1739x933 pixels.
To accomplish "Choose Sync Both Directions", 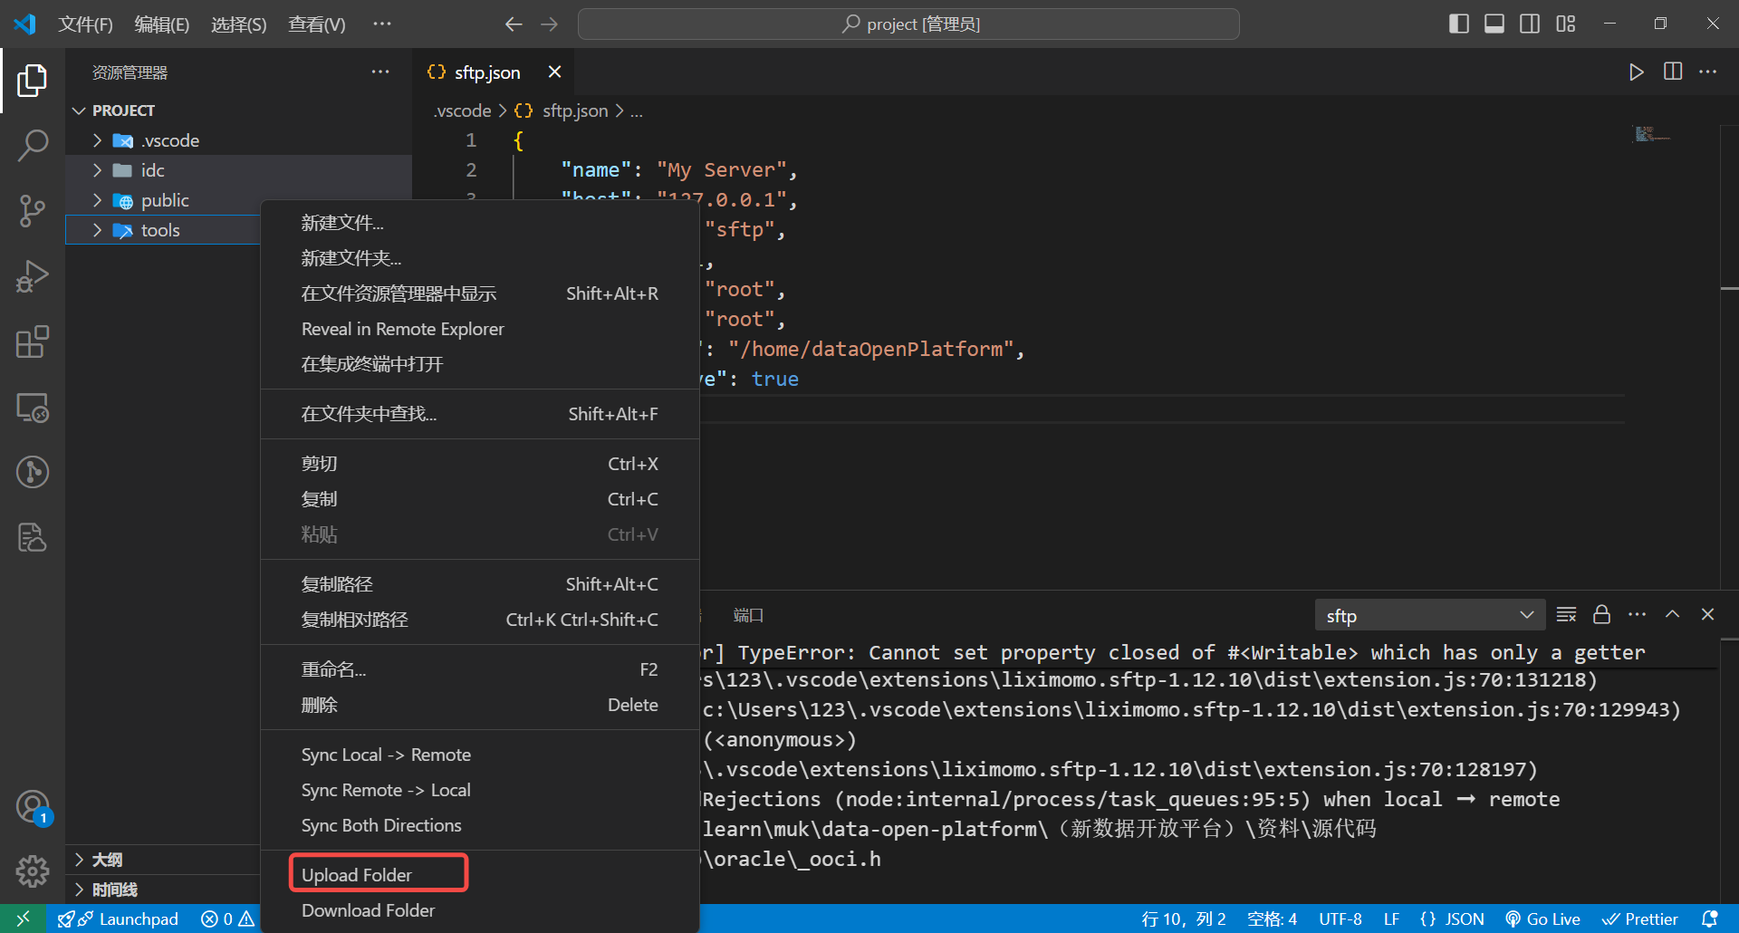I will tap(480, 825).
